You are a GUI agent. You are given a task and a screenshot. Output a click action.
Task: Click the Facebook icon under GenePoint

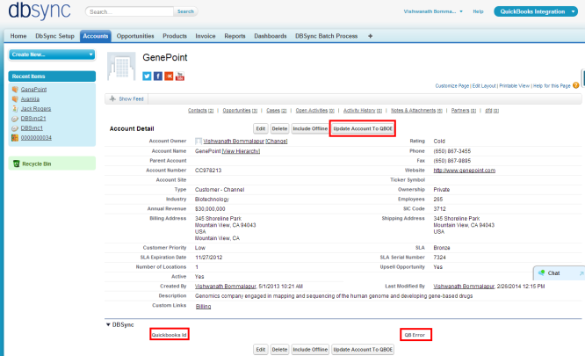(x=157, y=76)
